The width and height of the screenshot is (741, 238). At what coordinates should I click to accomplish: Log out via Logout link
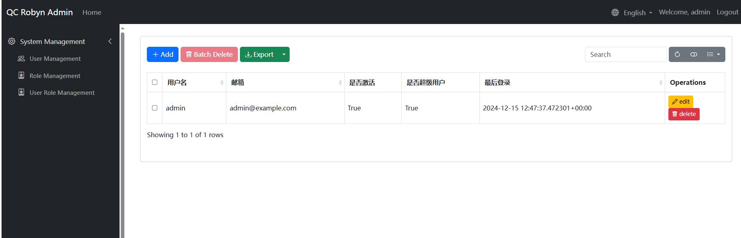coord(727,12)
